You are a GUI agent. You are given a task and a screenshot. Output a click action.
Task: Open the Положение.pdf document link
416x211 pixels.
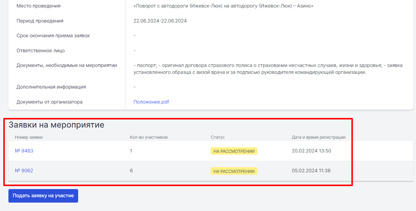[151, 102]
